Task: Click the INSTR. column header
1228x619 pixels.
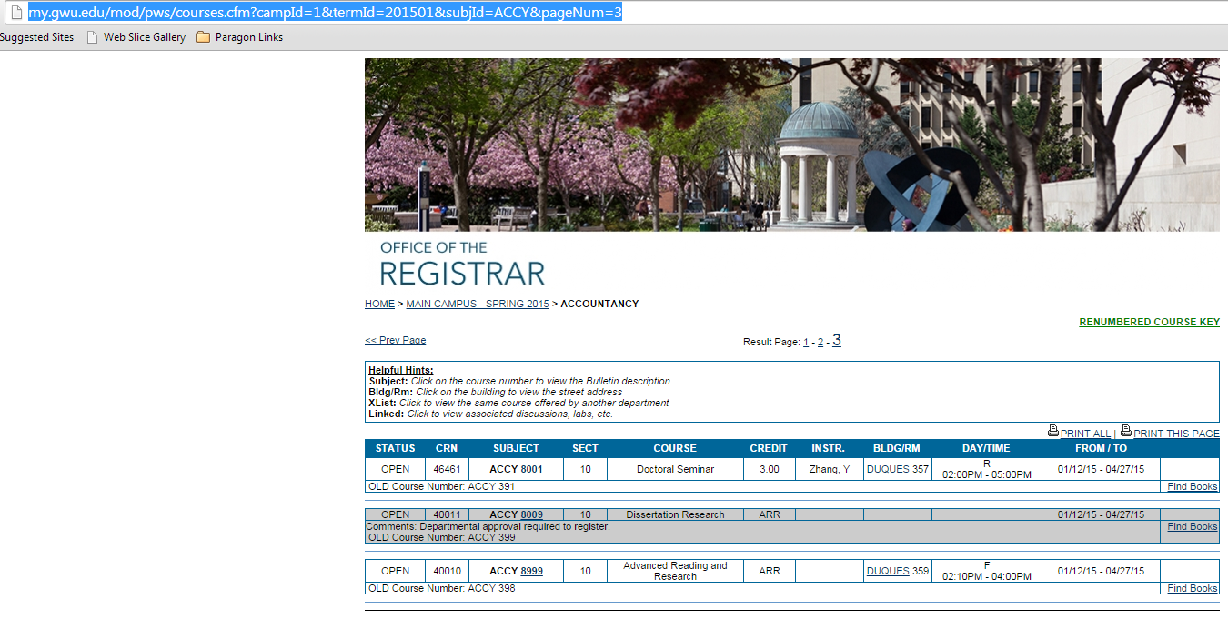Action: coord(828,448)
